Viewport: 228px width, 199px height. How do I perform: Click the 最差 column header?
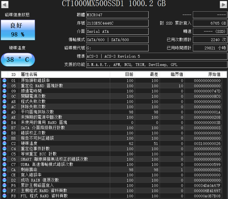147,75
